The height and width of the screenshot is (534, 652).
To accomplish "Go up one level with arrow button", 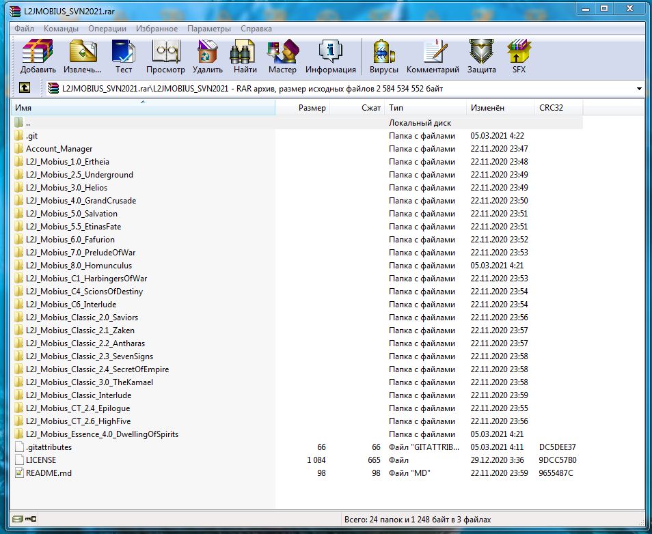I will click(25, 87).
